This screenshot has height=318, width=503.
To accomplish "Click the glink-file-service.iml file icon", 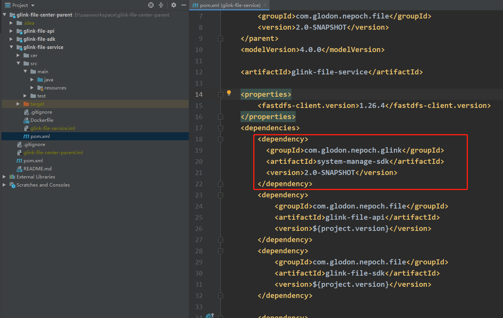I will click(26, 128).
